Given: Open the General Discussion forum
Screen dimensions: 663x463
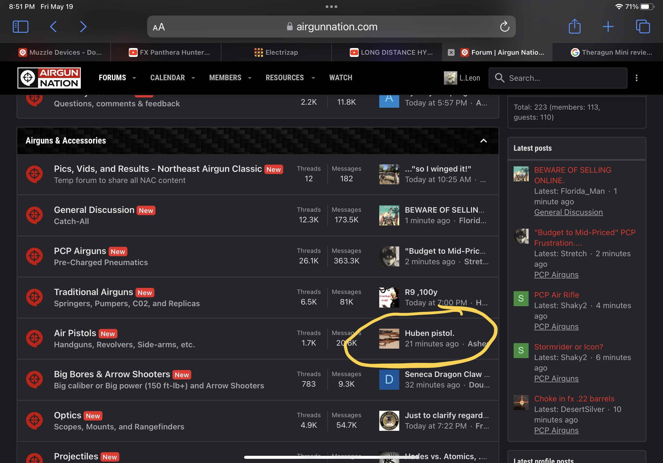Looking at the screenshot, I should click(x=94, y=210).
